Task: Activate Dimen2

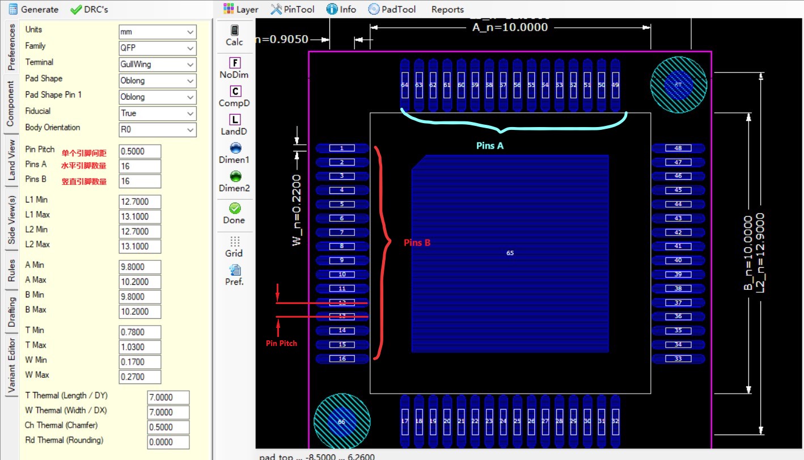Action: (234, 182)
